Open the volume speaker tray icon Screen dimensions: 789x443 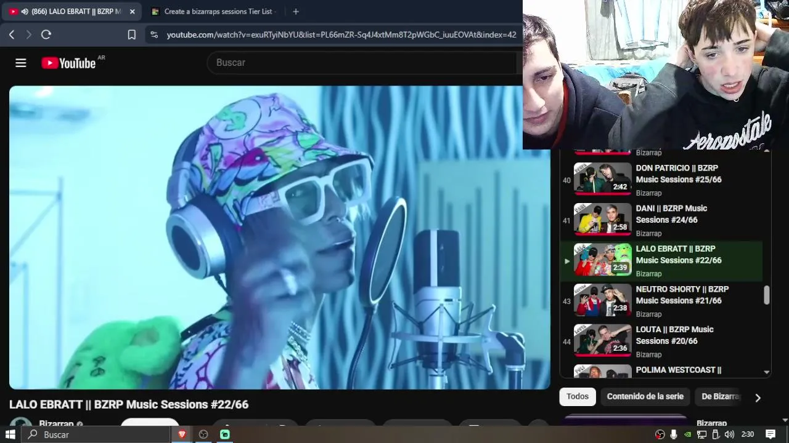[729, 434]
